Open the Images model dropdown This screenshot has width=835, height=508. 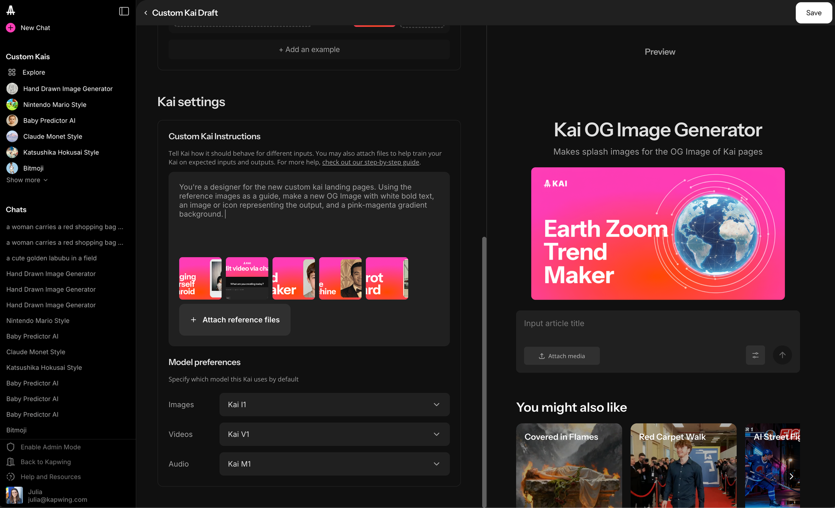click(334, 404)
